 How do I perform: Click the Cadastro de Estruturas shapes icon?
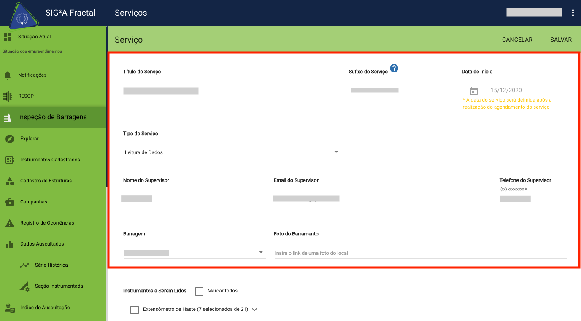[10, 181]
